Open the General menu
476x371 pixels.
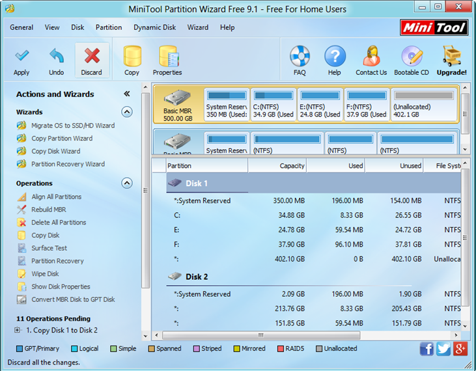pos(21,27)
